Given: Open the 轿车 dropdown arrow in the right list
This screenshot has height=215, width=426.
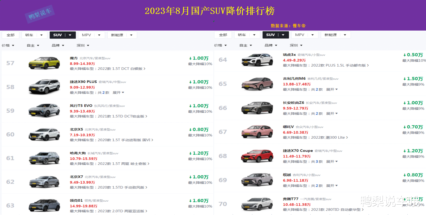Looking at the screenshot, I should 254,35.
